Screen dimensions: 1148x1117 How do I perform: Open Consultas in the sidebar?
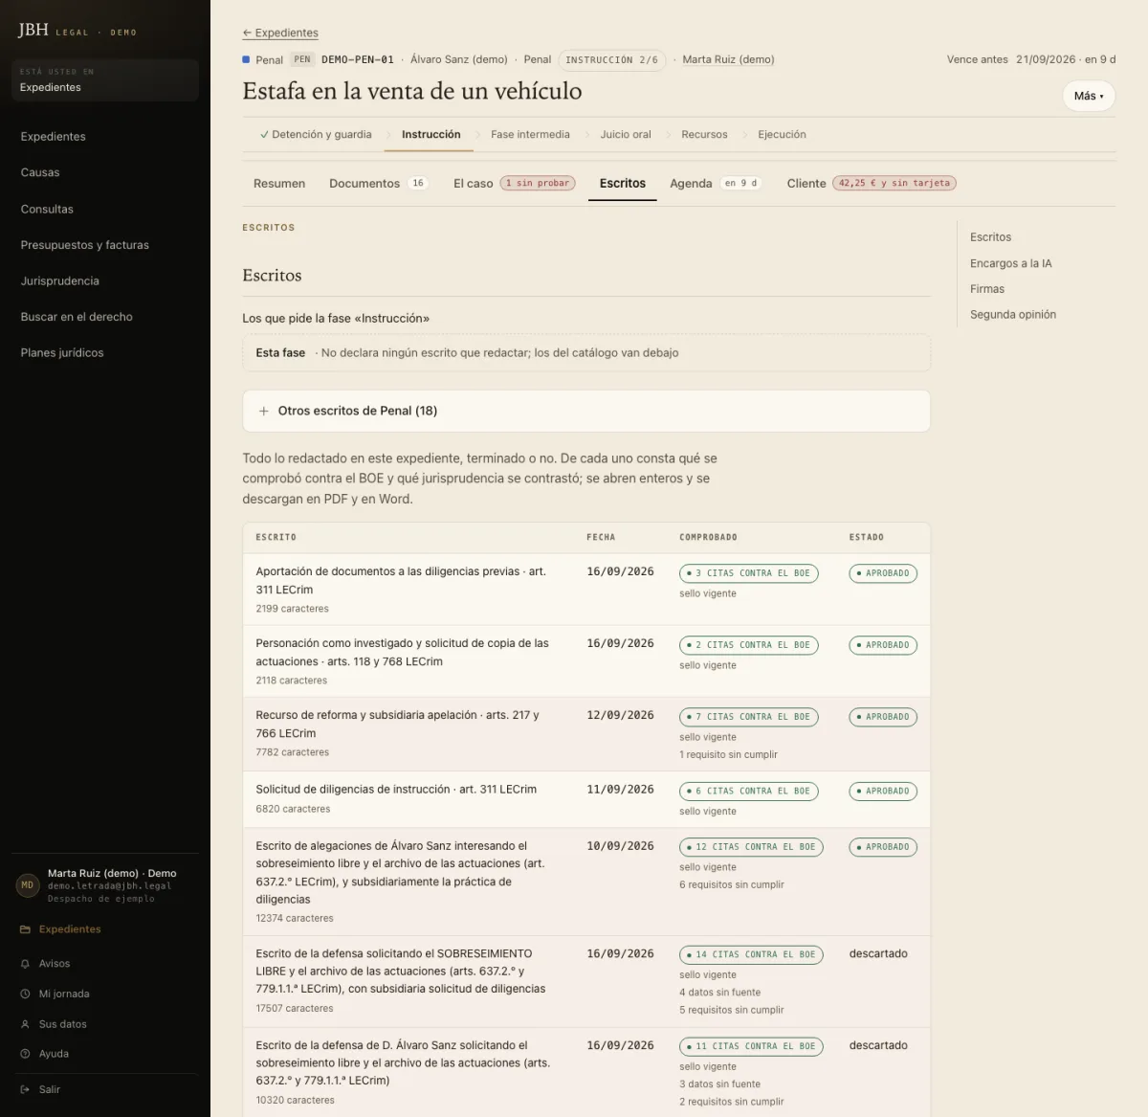tap(47, 209)
